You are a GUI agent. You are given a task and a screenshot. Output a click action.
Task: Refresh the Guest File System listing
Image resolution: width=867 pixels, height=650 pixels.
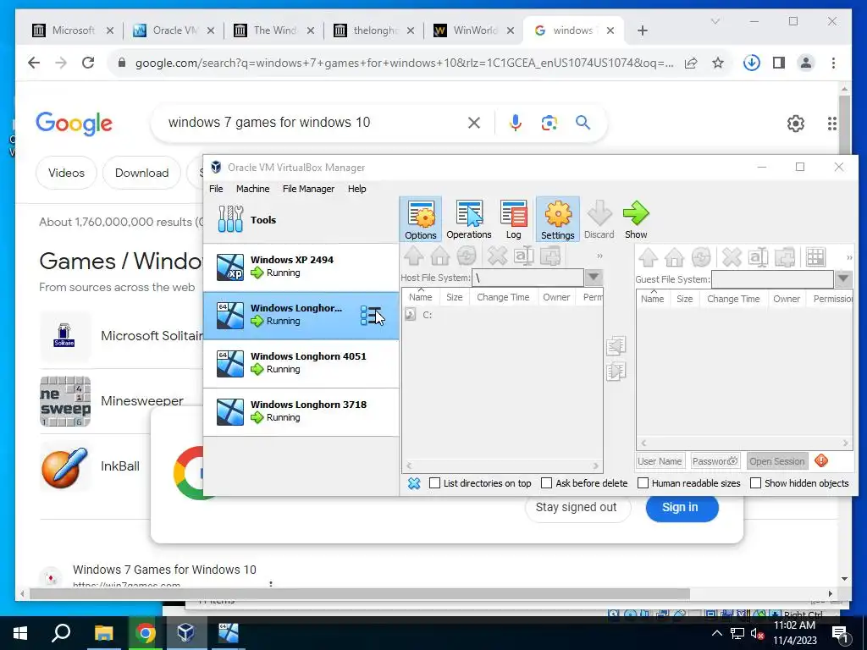click(x=701, y=257)
